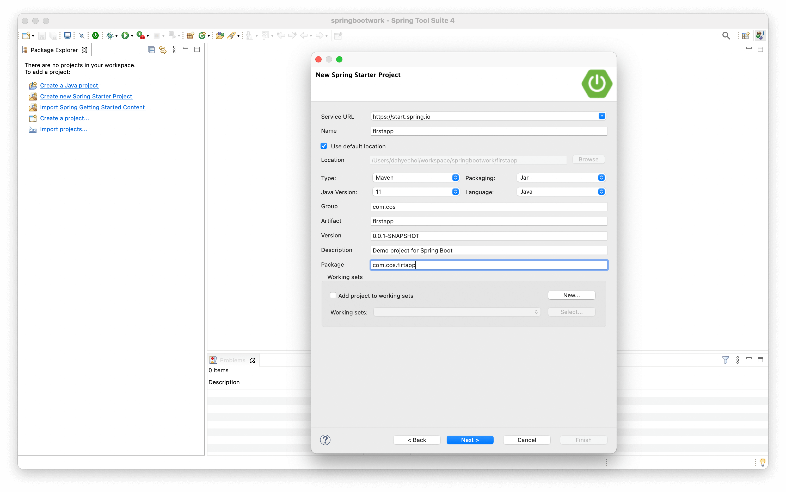Open the New wizard toolbar icon

click(x=26, y=35)
